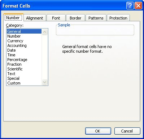144x139 pixels.
Task: Select the Accounting category
Action: pyautogui.click(x=17, y=45)
